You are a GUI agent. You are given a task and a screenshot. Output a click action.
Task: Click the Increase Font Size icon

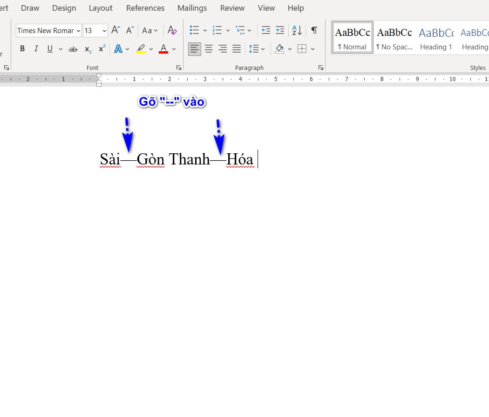pyautogui.click(x=116, y=31)
